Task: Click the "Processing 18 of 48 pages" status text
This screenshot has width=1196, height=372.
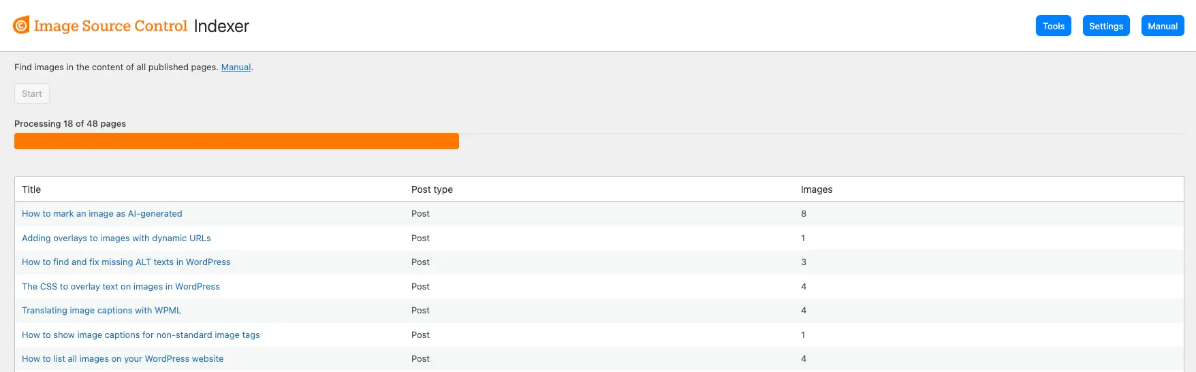Action: [x=70, y=124]
